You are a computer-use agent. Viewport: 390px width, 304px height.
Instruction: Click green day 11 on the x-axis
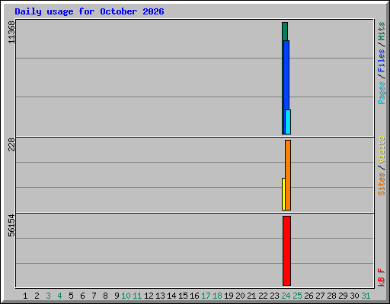[137, 296]
